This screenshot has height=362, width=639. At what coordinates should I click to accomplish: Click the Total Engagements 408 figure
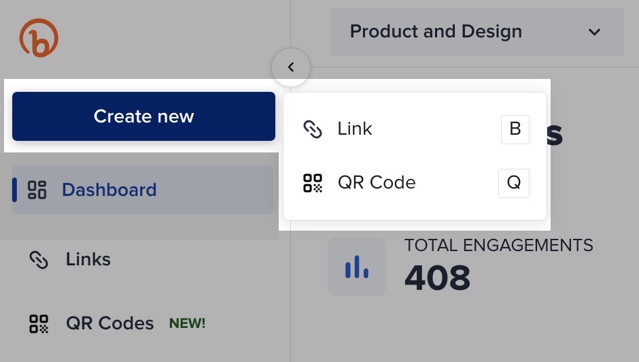pyautogui.click(x=437, y=278)
